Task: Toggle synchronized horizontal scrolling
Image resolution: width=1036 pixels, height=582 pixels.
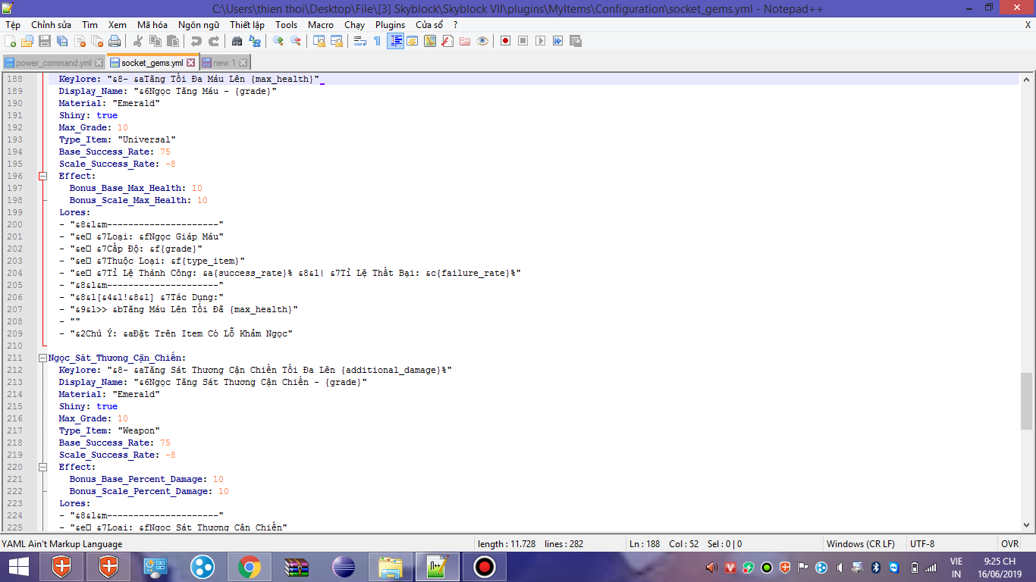Action: (337, 41)
